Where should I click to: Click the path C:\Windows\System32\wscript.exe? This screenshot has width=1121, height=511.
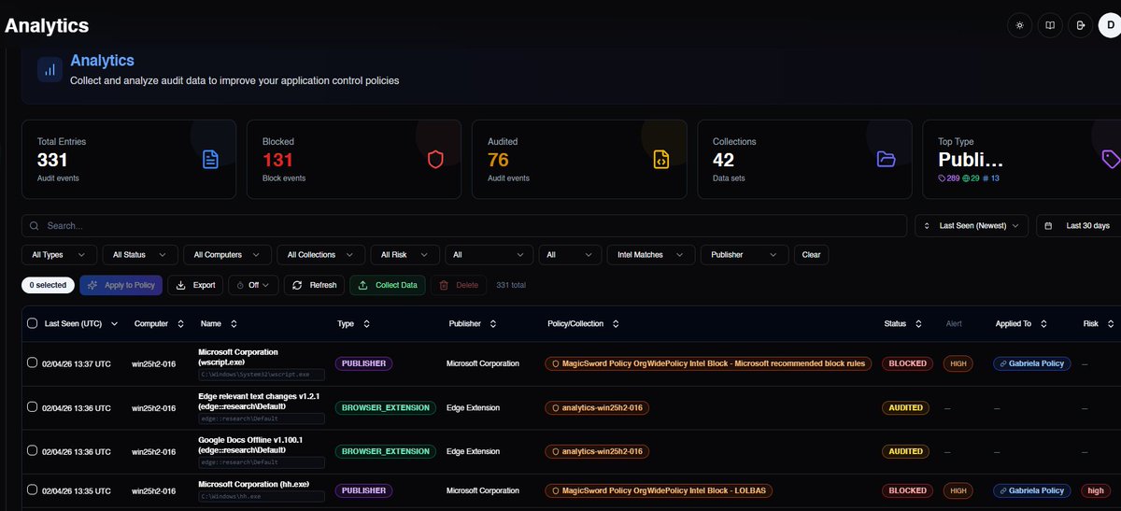(261, 375)
